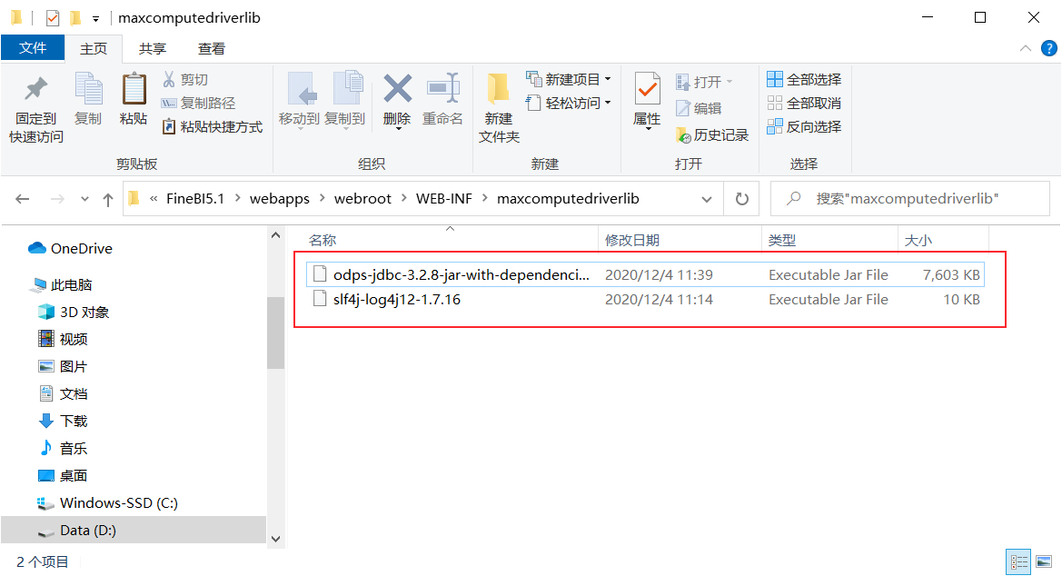The width and height of the screenshot is (1062, 576).
Task: Click Copy path (复制路径)
Action: [198, 103]
